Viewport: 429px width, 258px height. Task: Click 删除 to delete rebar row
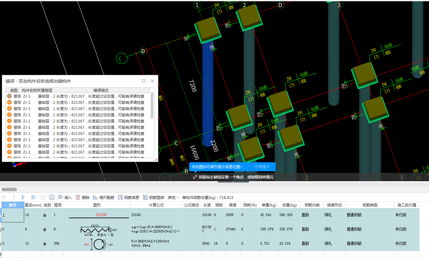[x=83, y=197]
